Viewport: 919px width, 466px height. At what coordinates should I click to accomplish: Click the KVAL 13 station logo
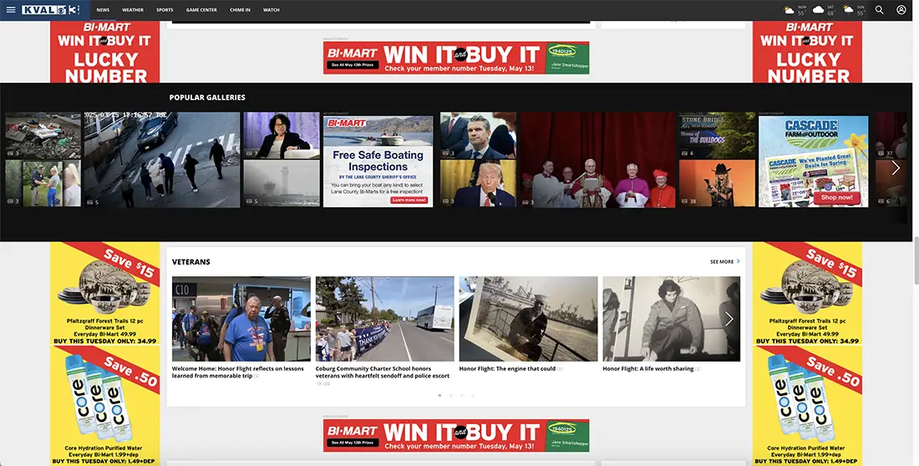click(50, 10)
